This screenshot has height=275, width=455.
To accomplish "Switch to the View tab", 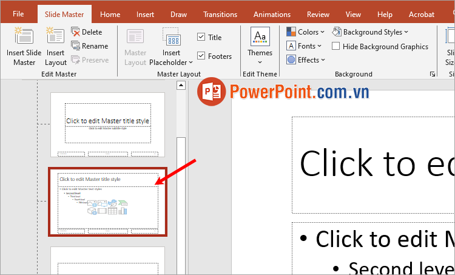I will (353, 15).
